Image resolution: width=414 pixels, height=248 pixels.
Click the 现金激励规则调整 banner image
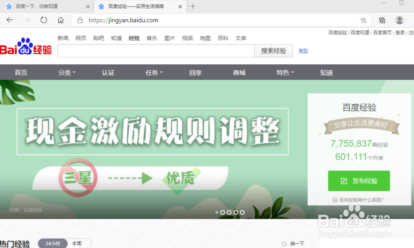pyautogui.click(x=153, y=132)
